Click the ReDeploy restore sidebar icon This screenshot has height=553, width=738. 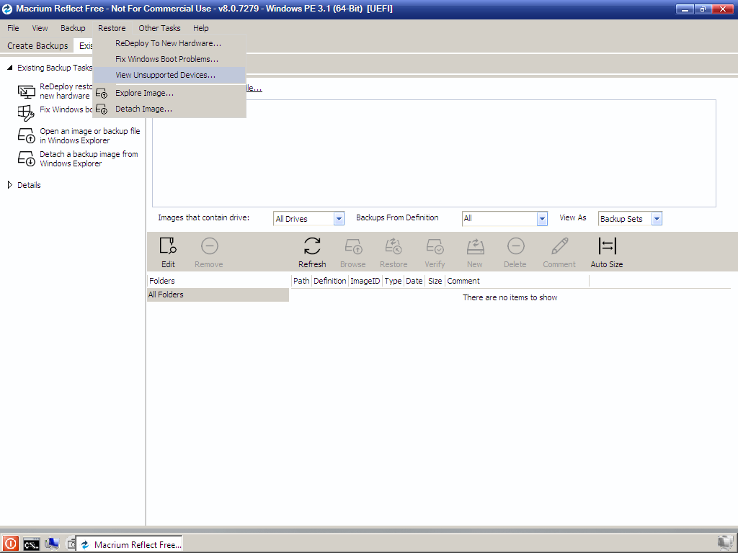click(x=27, y=91)
